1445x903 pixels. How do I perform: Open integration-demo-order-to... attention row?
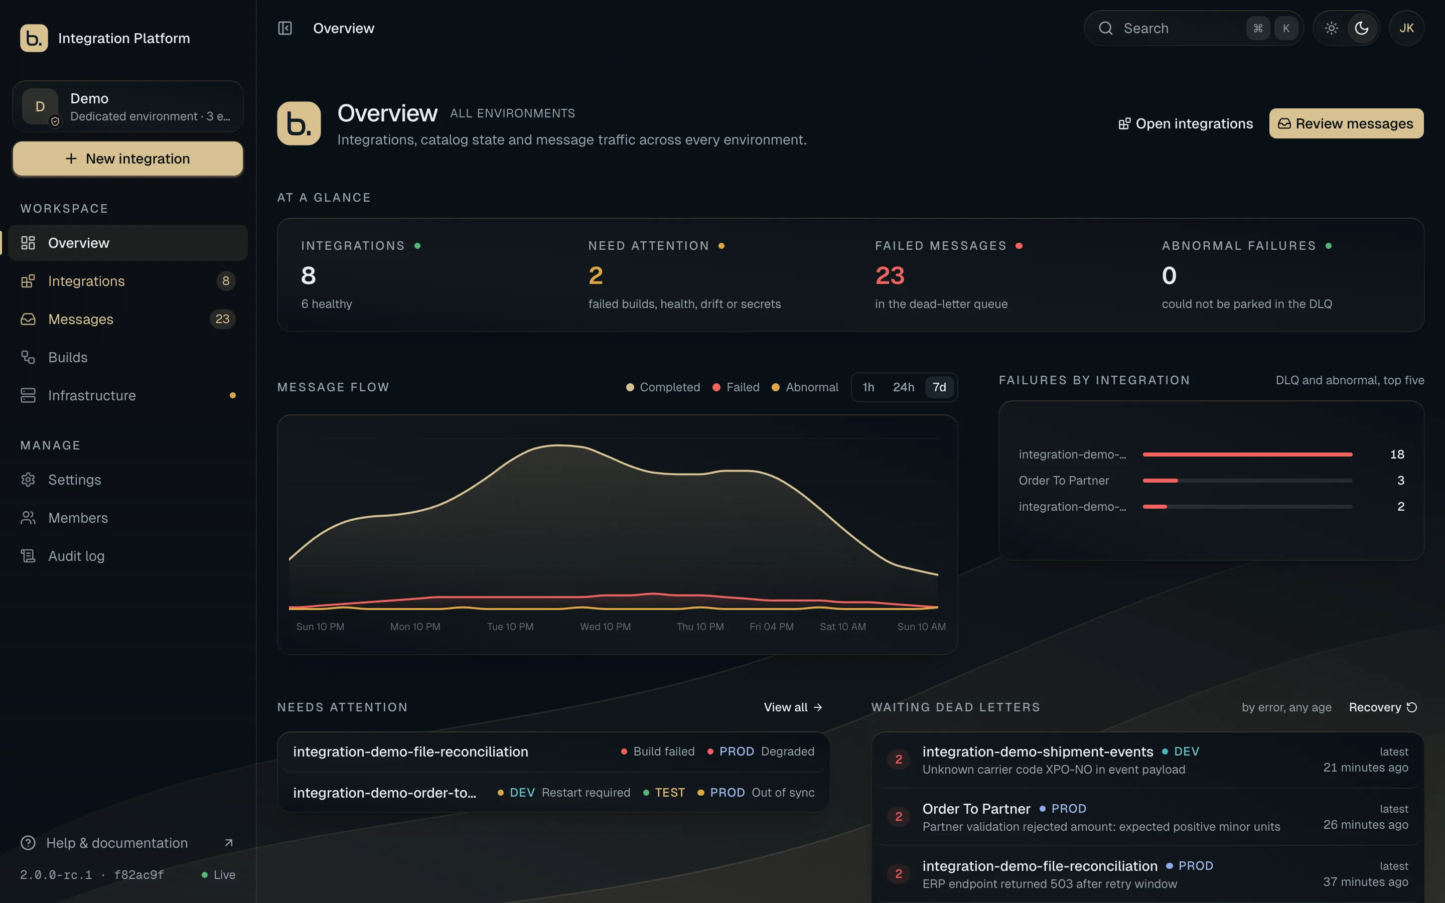[x=553, y=793]
